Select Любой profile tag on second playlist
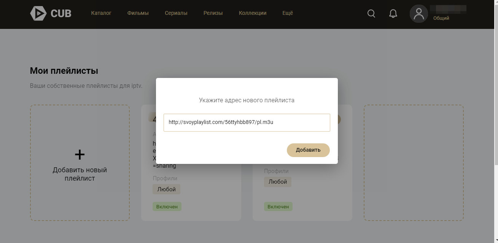Screen dimensions: 498x243 coord(278,182)
